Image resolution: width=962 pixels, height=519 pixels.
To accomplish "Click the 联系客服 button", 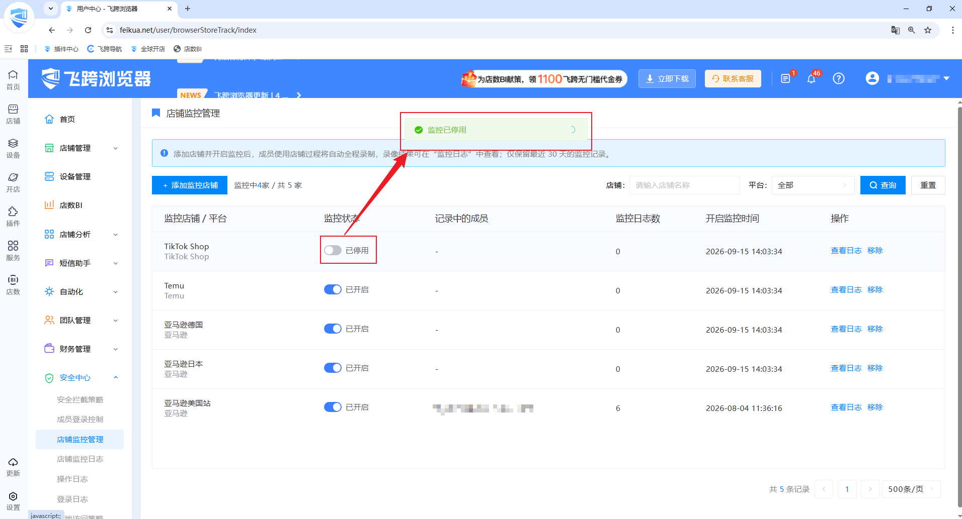I will (x=733, y=79).
